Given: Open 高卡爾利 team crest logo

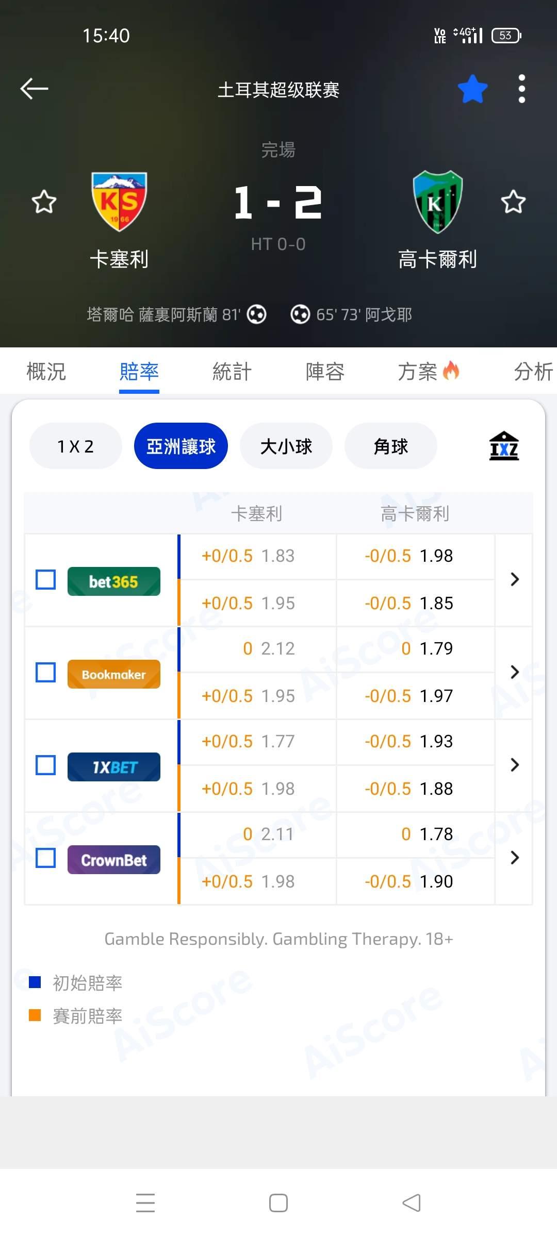Looking at the screenshot, I should pos(438,202).
